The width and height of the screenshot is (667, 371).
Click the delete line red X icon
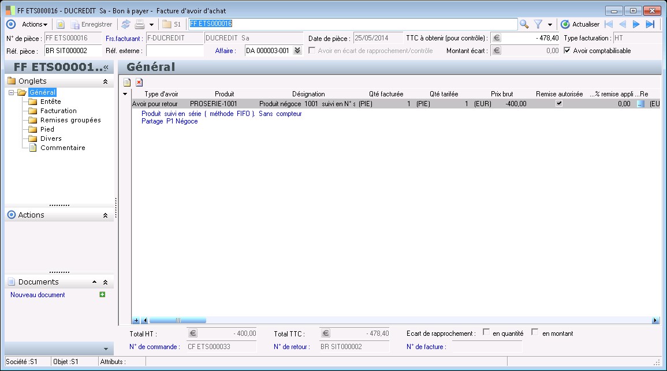point(139,83)
